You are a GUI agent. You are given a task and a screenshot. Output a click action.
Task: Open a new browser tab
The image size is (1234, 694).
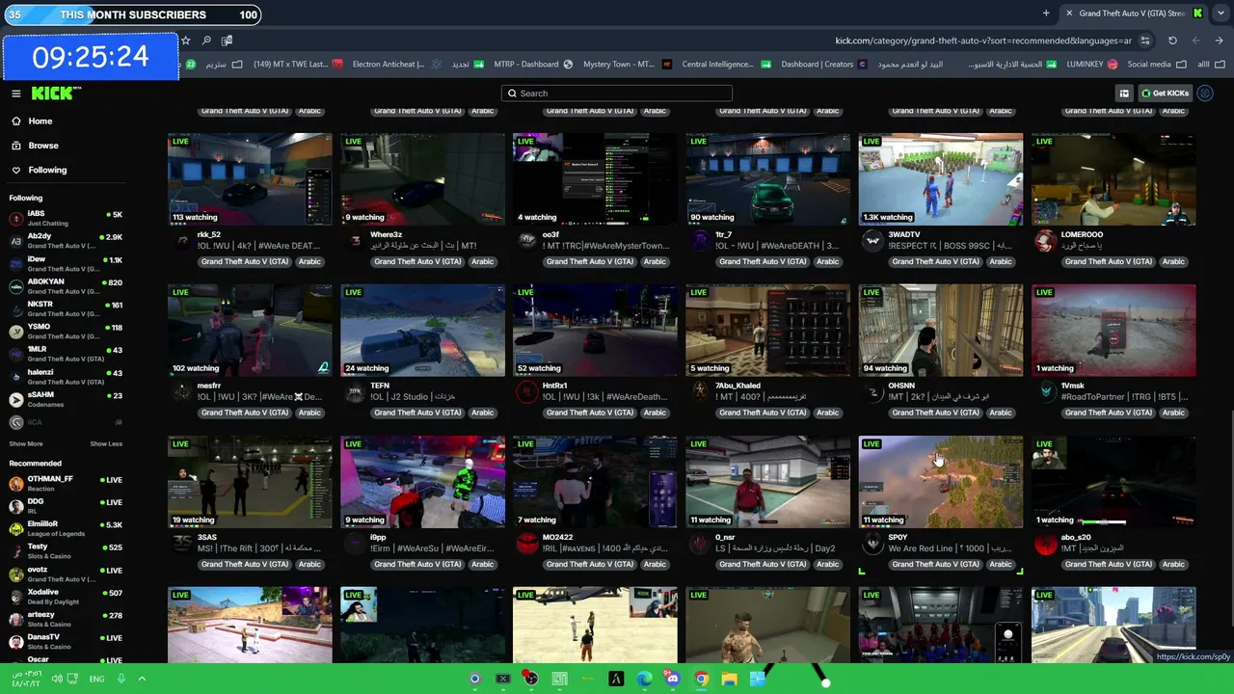[1046, 13]
